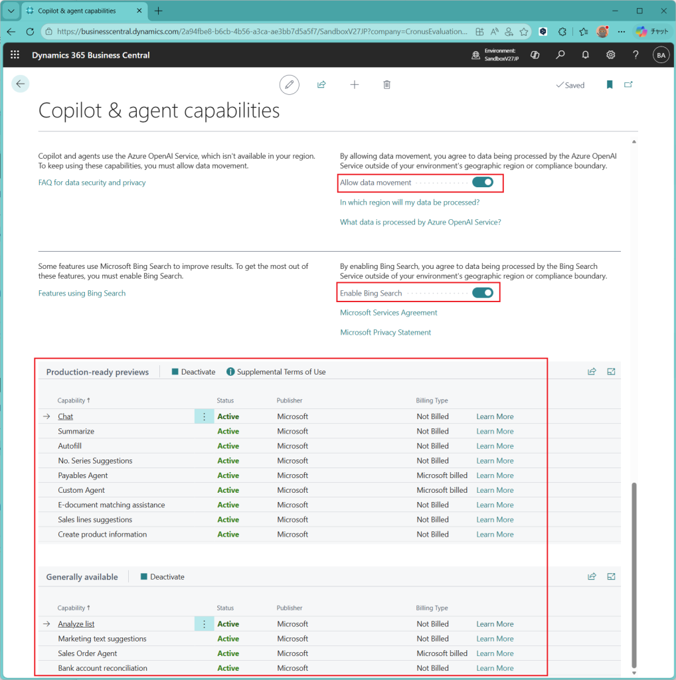676x680 pixels.
Task: Disable the Enable Bing Search toggle
Action: pyautogui.click(x=483, y=293)
